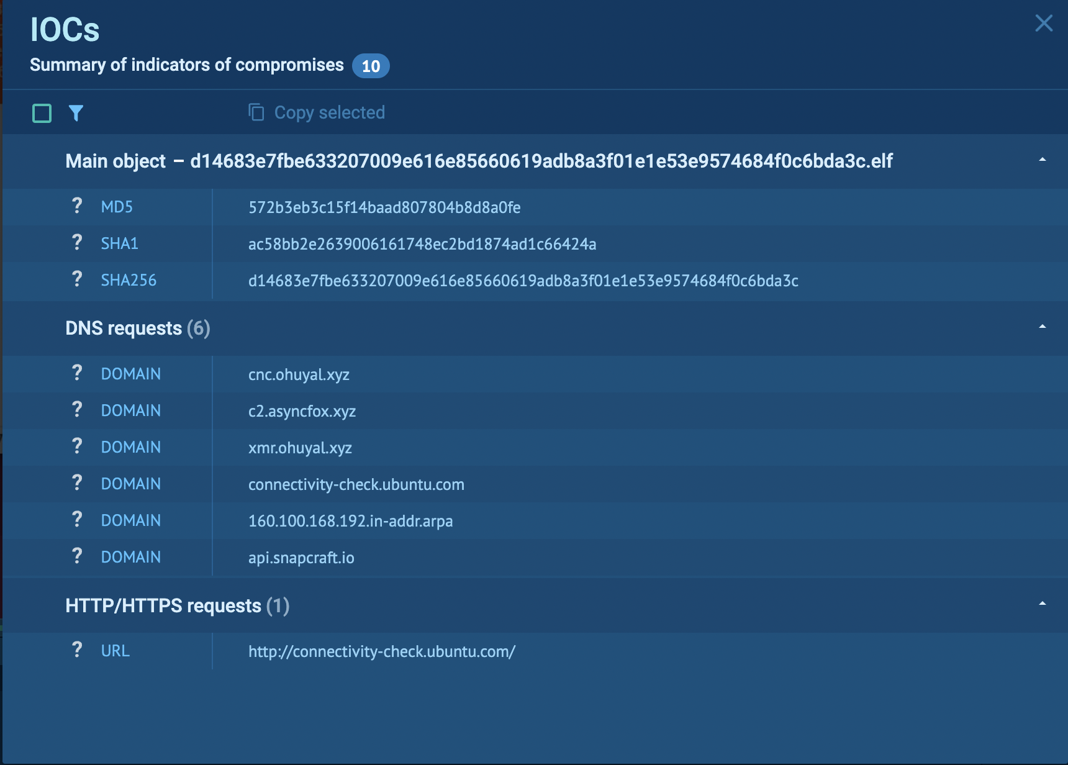Select the http://connectivity-check.ubuntu.com/ URL

point(381,651)
